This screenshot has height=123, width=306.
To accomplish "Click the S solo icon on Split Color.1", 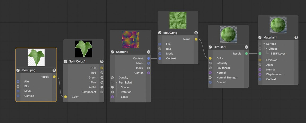I will click(102, 61).
